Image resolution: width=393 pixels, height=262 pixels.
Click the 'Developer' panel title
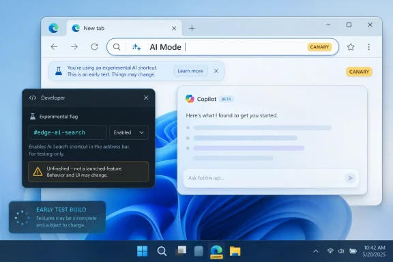pos(53,98)
